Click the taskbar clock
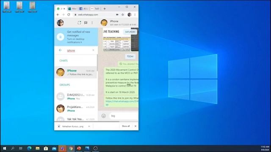271x152 pixels. 265,148
